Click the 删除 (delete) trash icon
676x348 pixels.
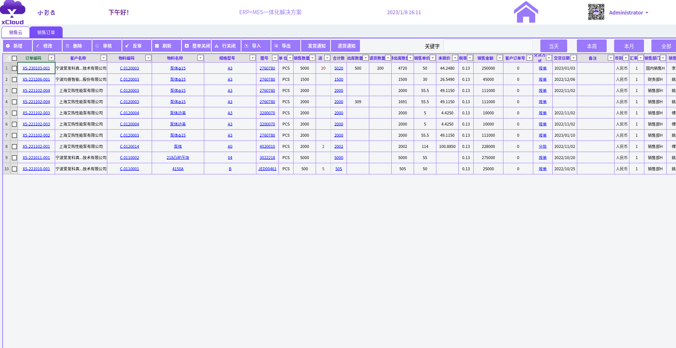click(x=67, y=46)
